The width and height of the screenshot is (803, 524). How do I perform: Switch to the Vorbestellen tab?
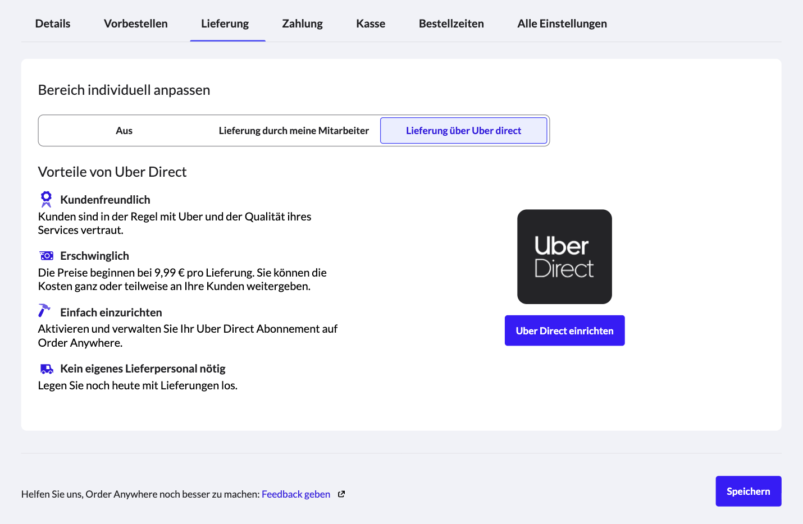(136, 24)
